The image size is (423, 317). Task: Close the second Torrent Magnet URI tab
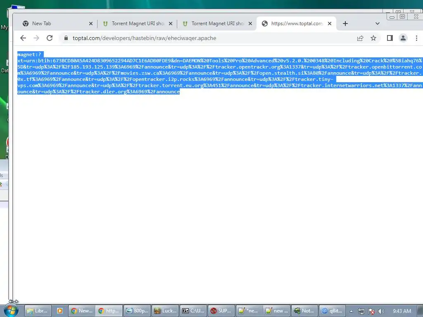(x=250, y=24)
